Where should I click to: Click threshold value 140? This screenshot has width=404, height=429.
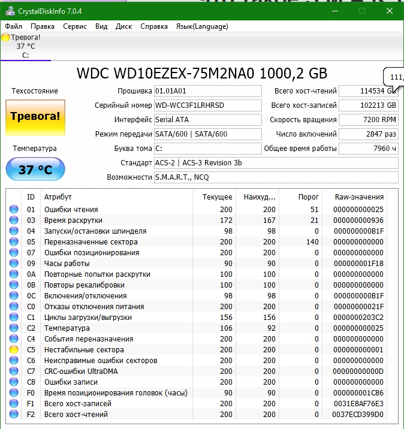312,242
